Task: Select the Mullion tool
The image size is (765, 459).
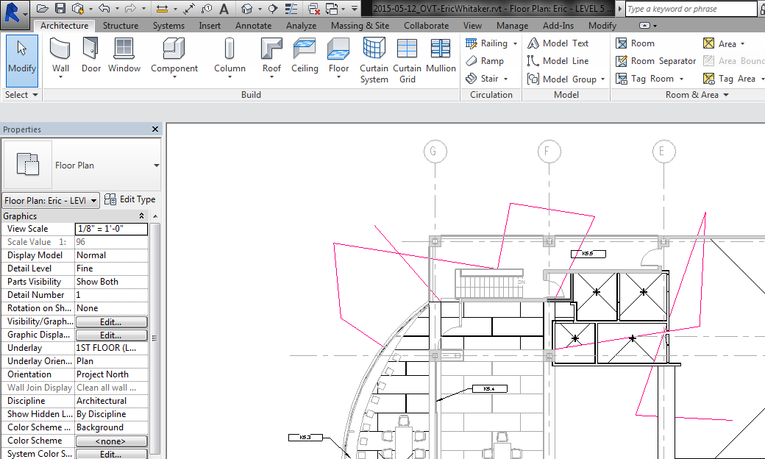Action: coord(441,56)
